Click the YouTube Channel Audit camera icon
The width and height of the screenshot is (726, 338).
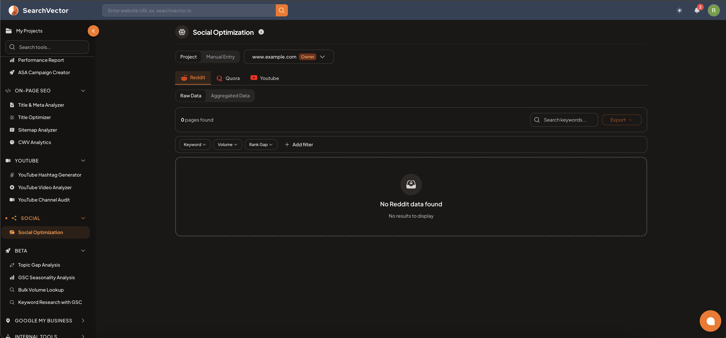tap(12, 200)
